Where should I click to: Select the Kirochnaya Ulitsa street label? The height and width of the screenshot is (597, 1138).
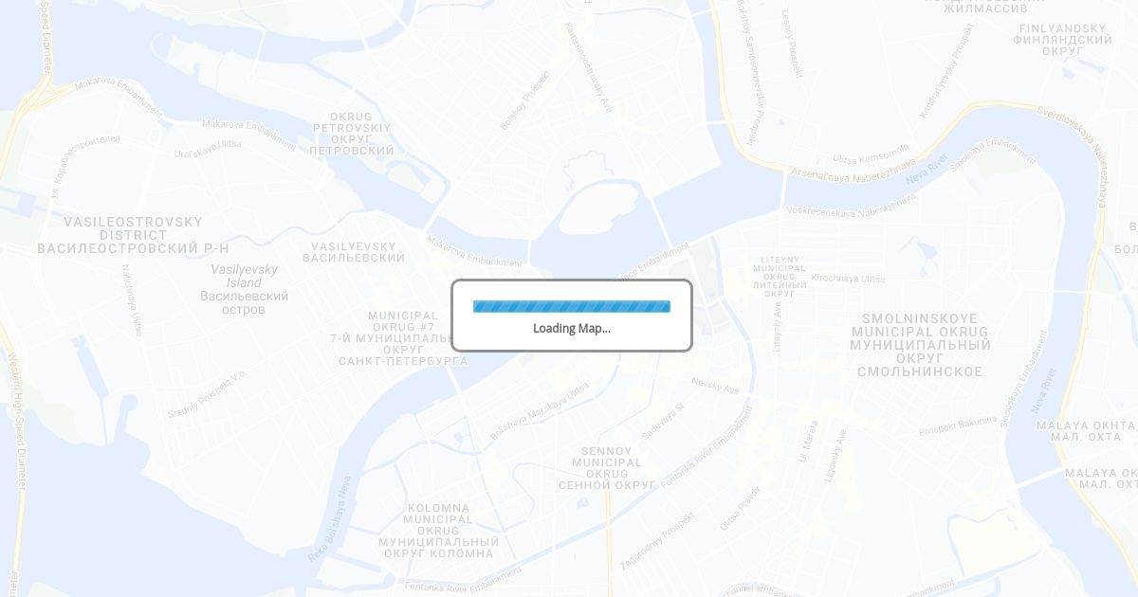tap(849, 279)
